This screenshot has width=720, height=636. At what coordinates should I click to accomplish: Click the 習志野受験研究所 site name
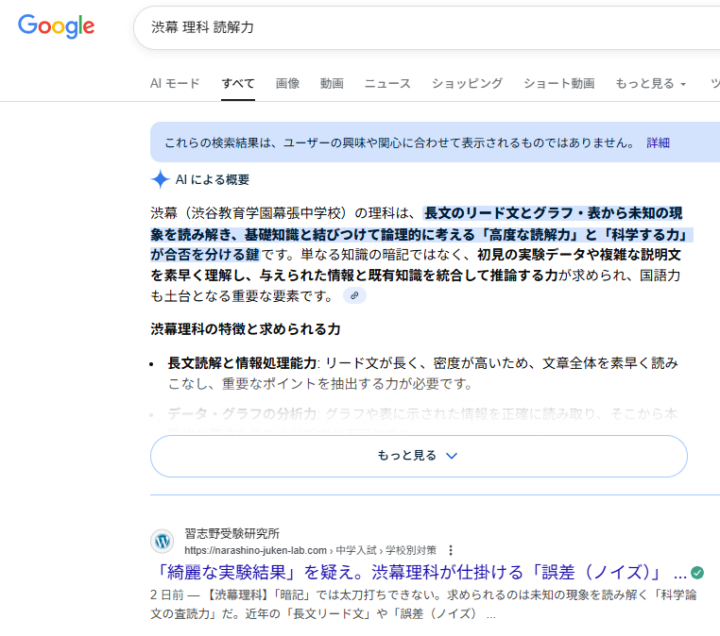click(x=232, y=533)
